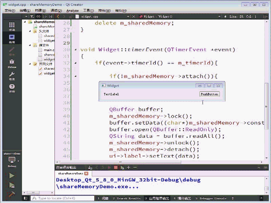This screenshot has width=271, height=203.
Task: Click TextLabel in the Widget window
Action: [111, 94]
